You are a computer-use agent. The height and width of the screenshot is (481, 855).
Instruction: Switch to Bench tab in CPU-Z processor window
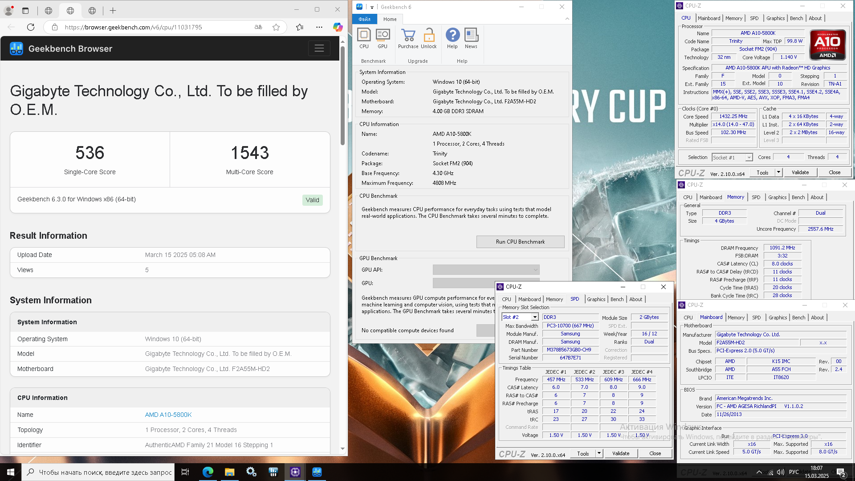[796, 18]
